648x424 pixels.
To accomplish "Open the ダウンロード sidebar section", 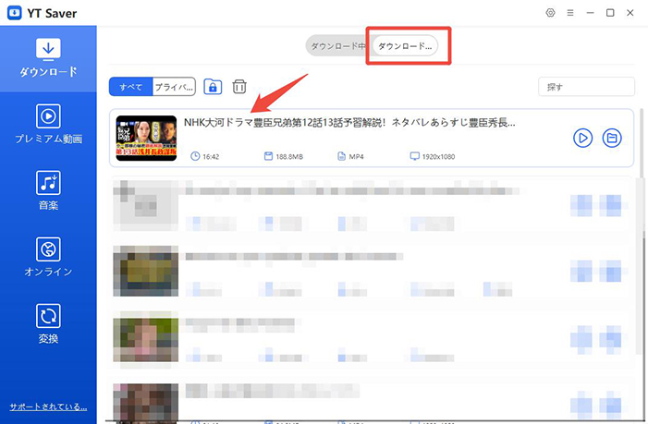I will 48,58.
